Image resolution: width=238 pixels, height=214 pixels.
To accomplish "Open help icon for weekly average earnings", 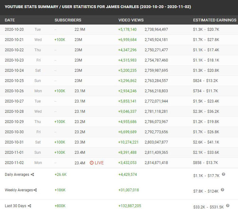I will click(222, 190).
